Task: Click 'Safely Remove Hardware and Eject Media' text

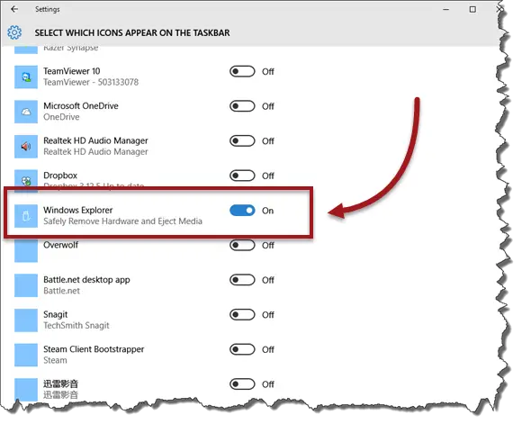Action: pos(122,221)
